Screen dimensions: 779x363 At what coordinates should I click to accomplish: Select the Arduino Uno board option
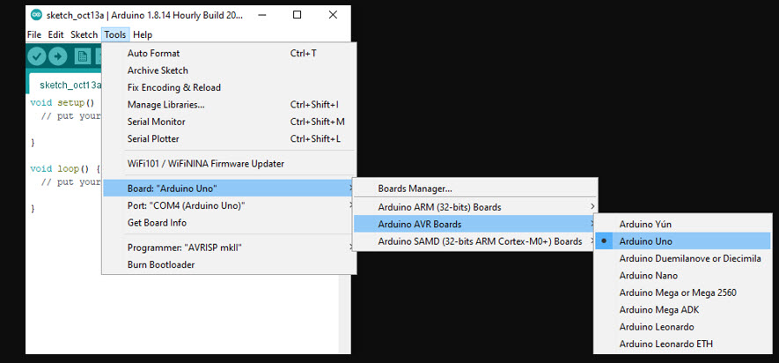coord(683,241)
